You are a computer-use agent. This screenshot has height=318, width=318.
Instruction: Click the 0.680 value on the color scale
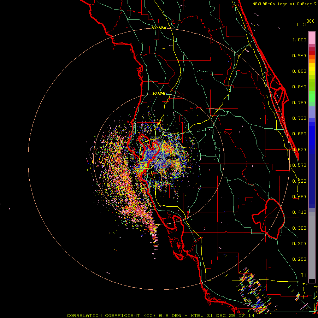pos(299,134)
